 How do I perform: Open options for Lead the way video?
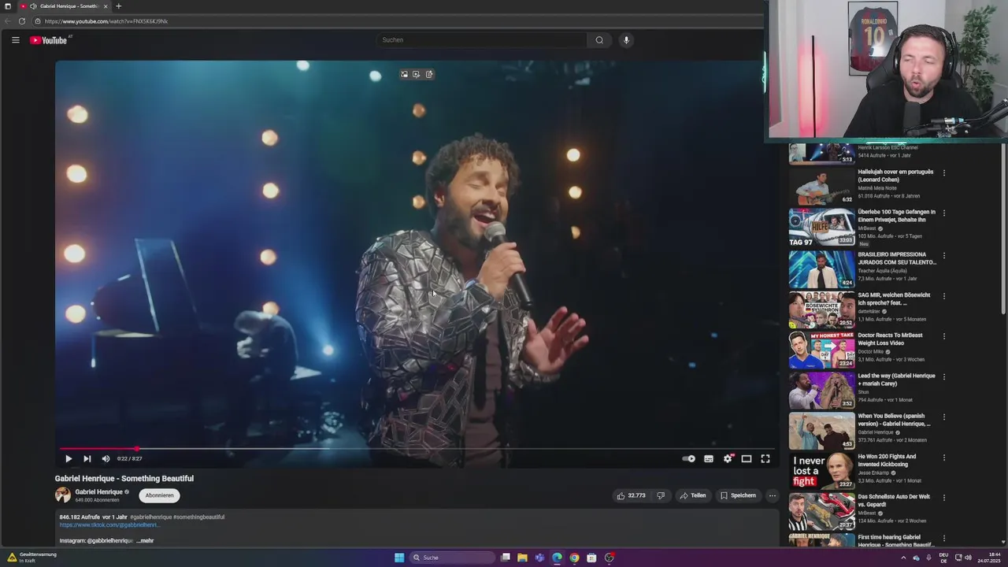[944, 377]
